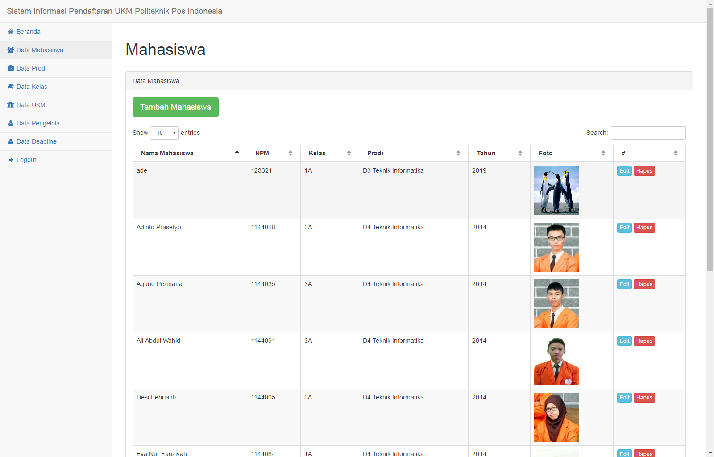
Task: Sort table by Kelas sort arrows
Action: (x=349, y=153)
